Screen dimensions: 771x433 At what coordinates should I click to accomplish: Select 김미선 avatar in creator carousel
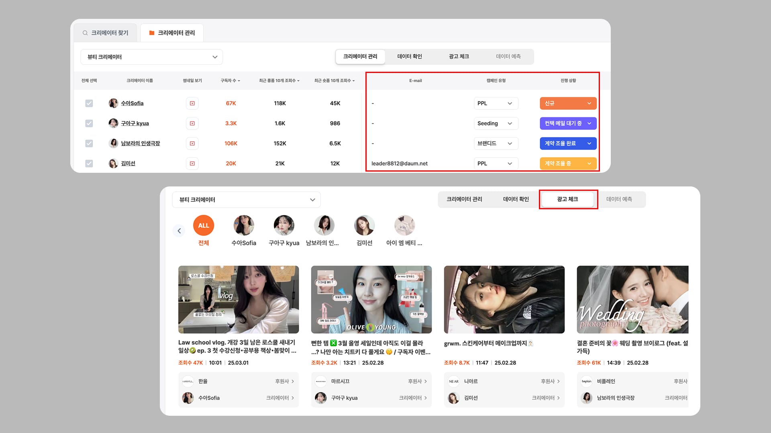[x=364, y=225]
